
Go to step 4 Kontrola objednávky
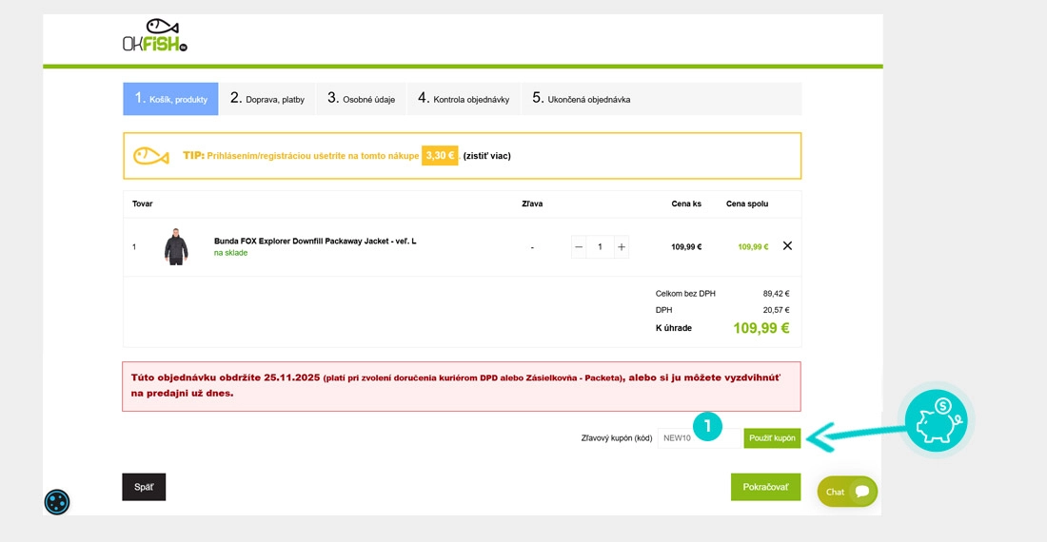tap(464, 99)
